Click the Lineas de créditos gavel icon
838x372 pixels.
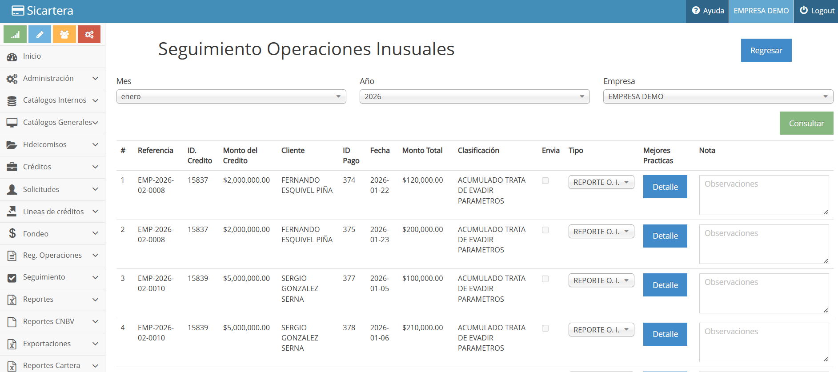coord(12,212)
